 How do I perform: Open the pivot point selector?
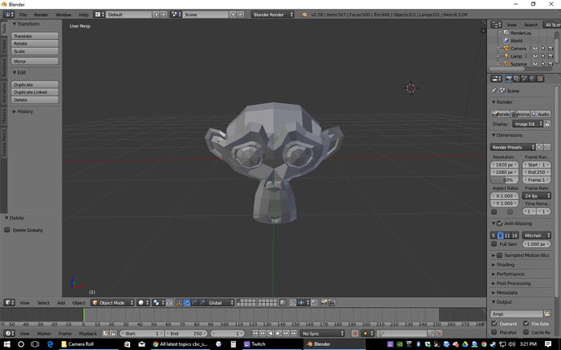[158, 302]
